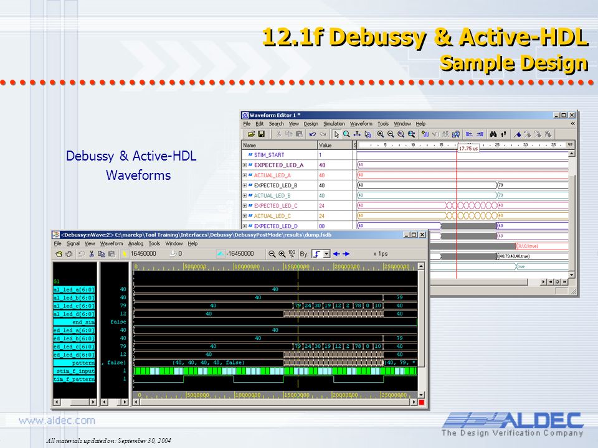598x448 pixels.
Task: Open Waveform menu in Waveform Editor
Action: 361,124
